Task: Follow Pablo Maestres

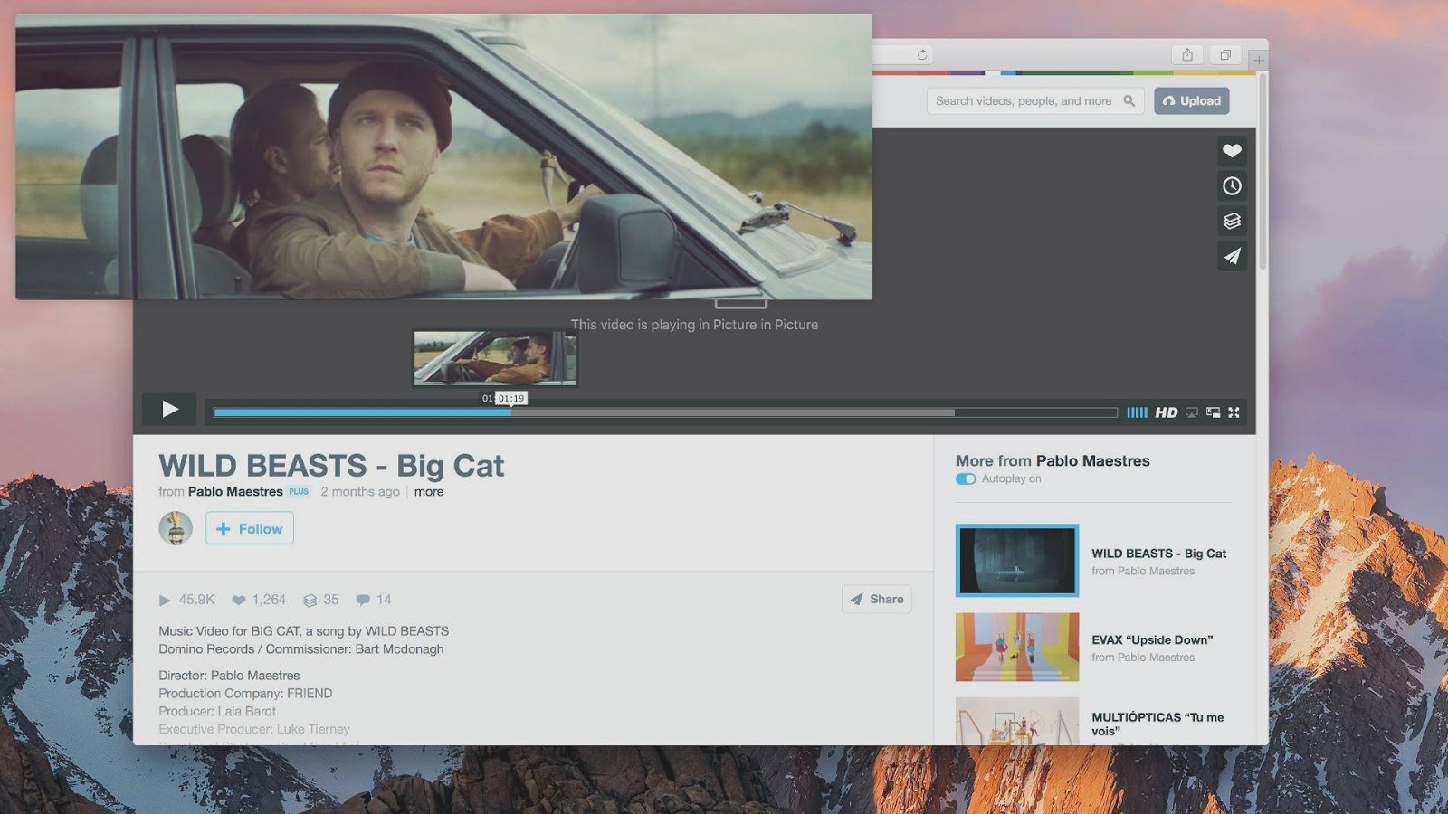Action: (250, 528)
